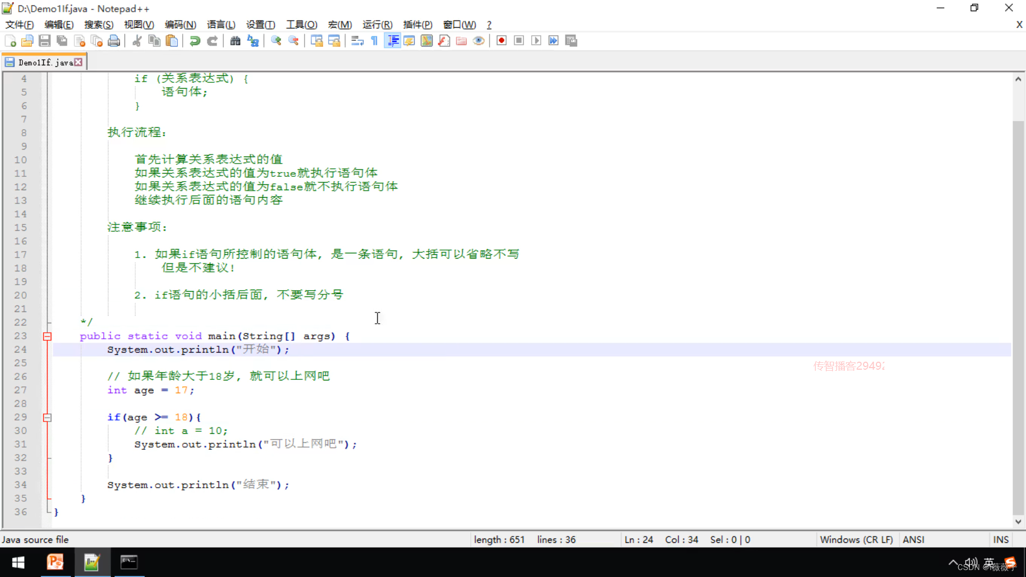
Task: Open Find with the binoculars icon
Action: click(x=235, y=41)
